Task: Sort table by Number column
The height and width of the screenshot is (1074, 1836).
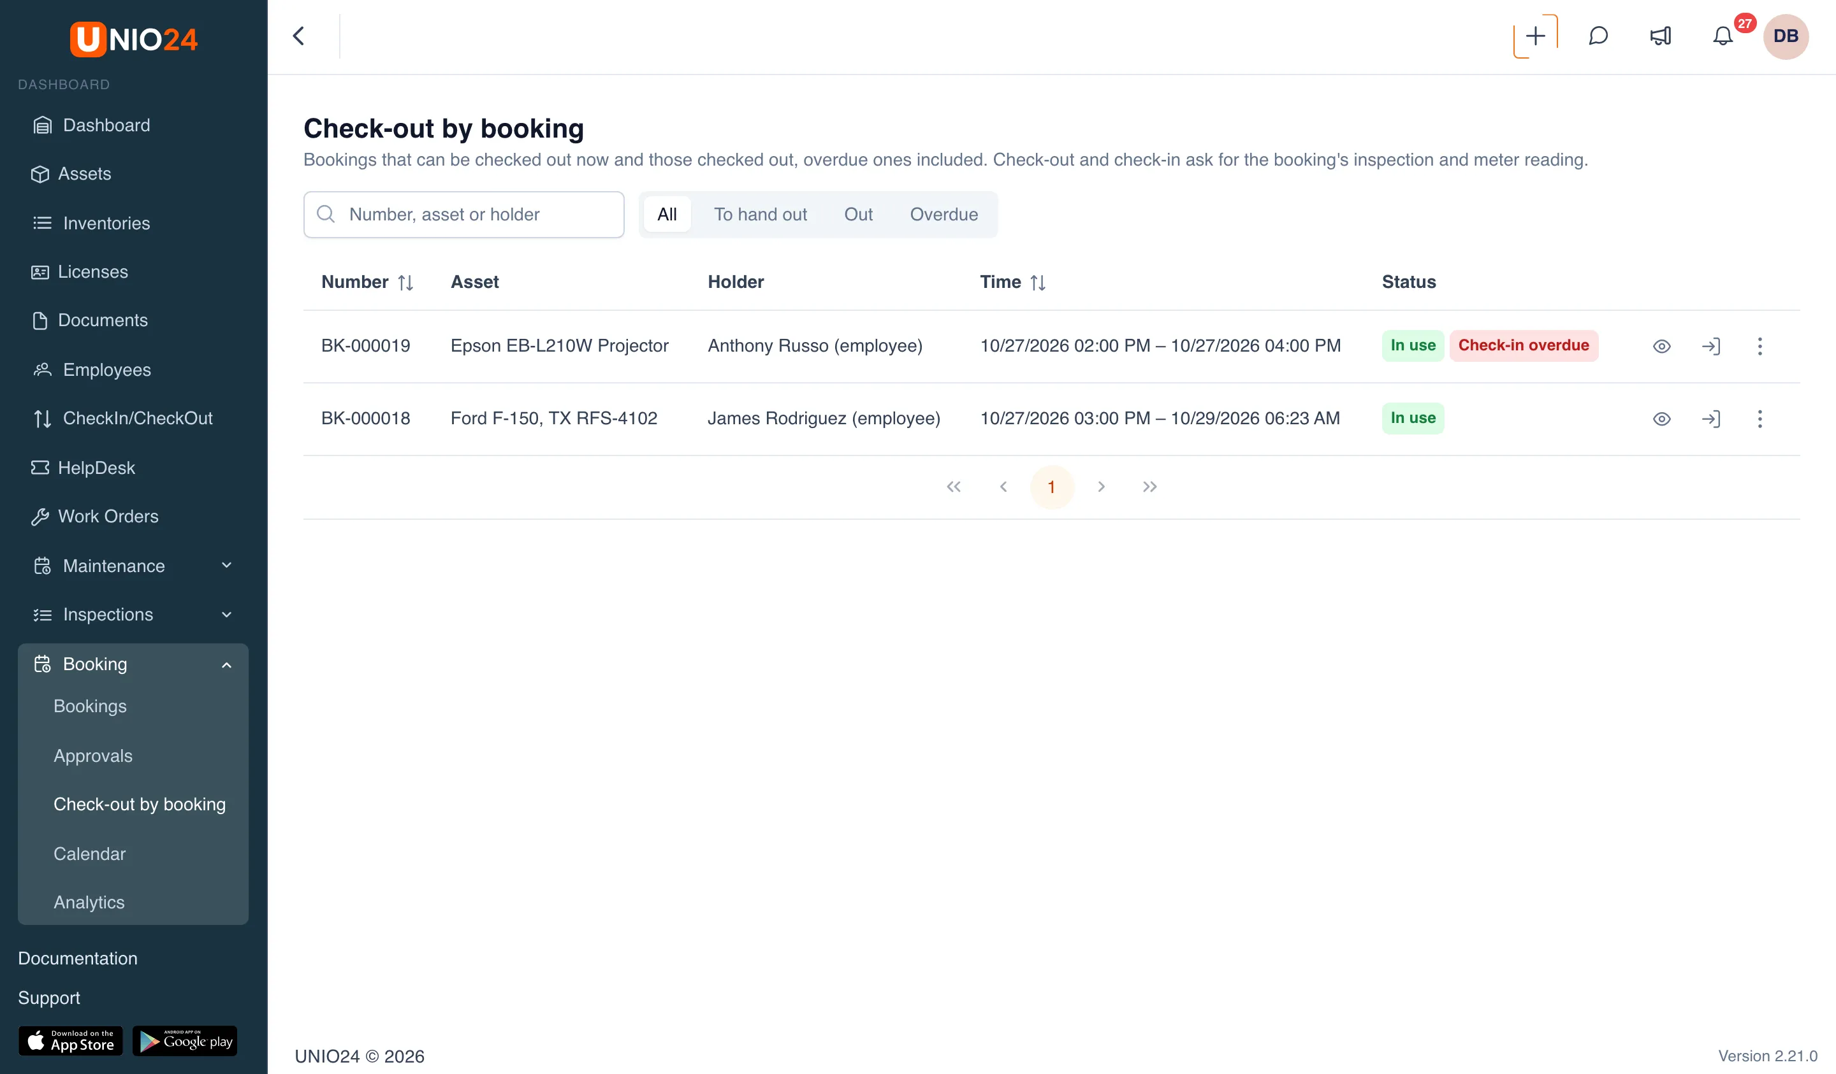Action: pyautogui.click(x=406, y=283)
